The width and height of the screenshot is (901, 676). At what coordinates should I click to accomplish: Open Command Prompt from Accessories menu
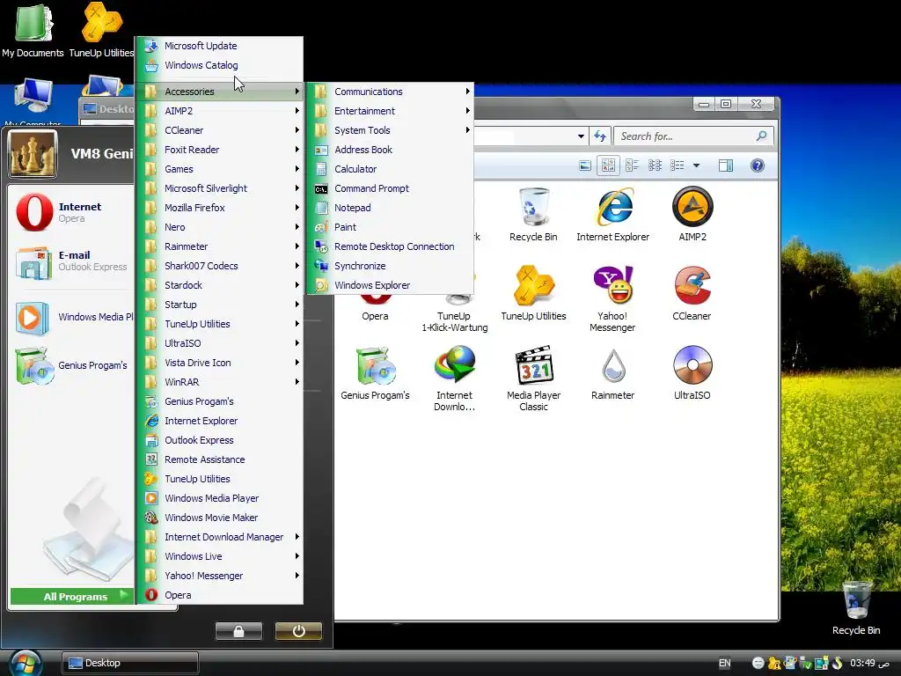[x=392, y=188]
